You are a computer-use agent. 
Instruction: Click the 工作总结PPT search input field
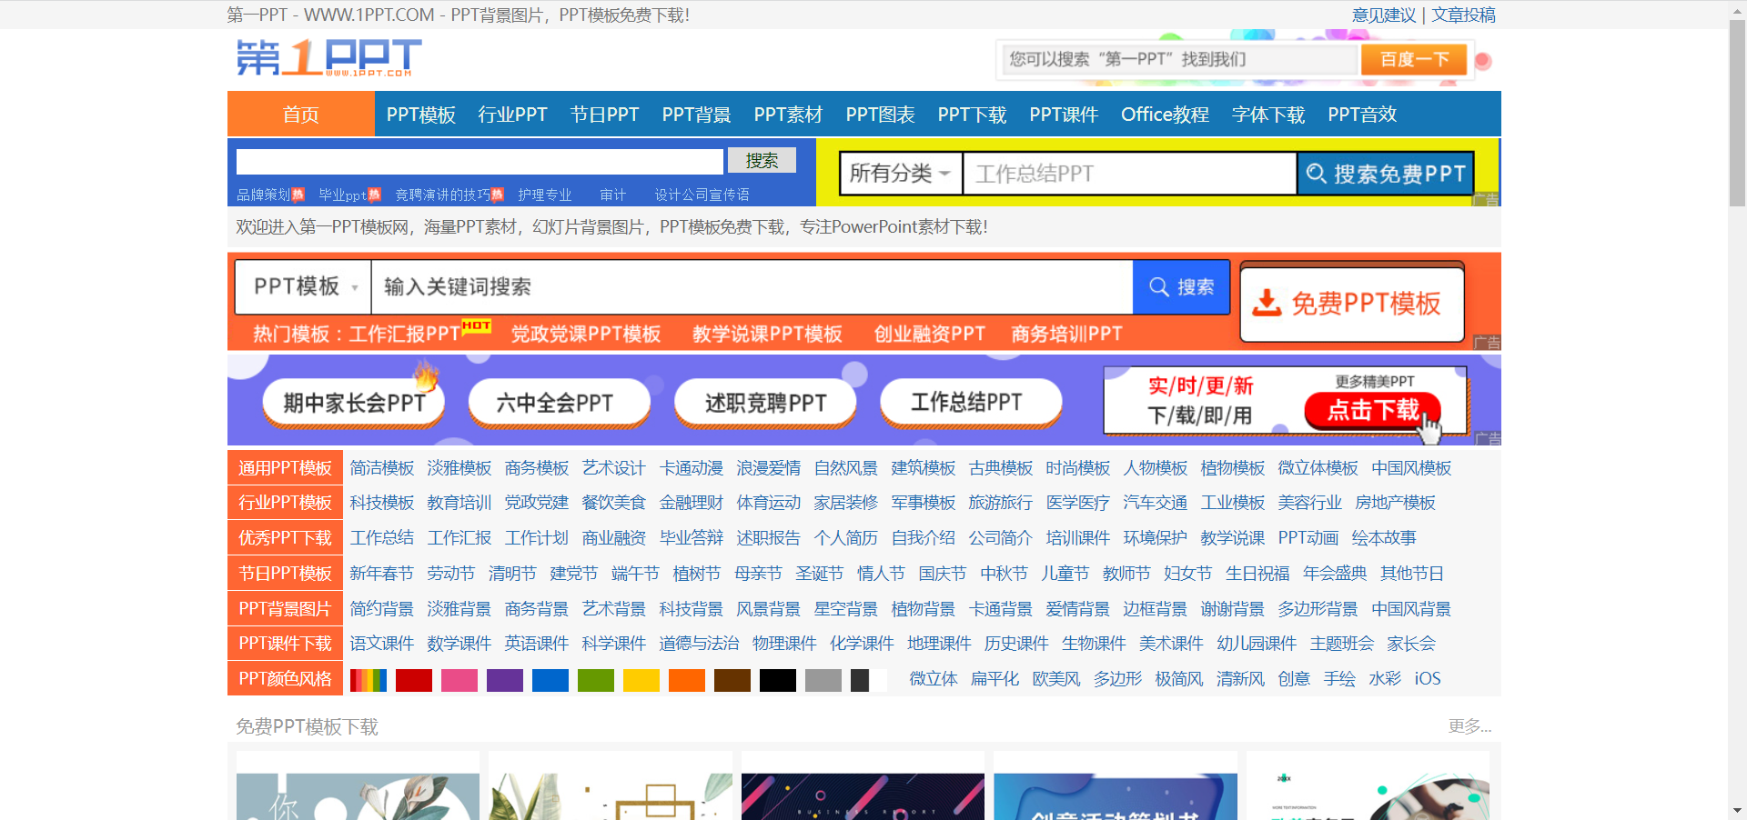pos(1130,174)
